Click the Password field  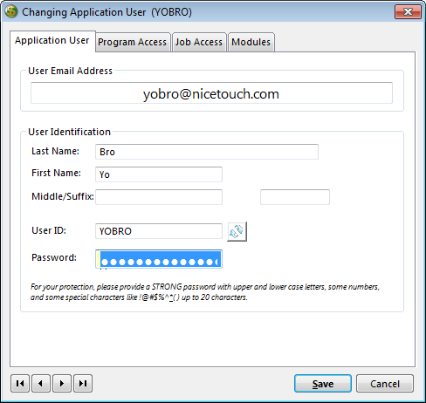click(x=159, y=259)
